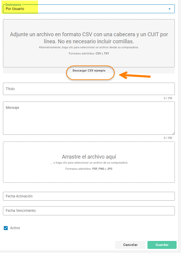Download the example CSV file
The height and width of the screenshot is (253, 181).
[x=89, y=71]
